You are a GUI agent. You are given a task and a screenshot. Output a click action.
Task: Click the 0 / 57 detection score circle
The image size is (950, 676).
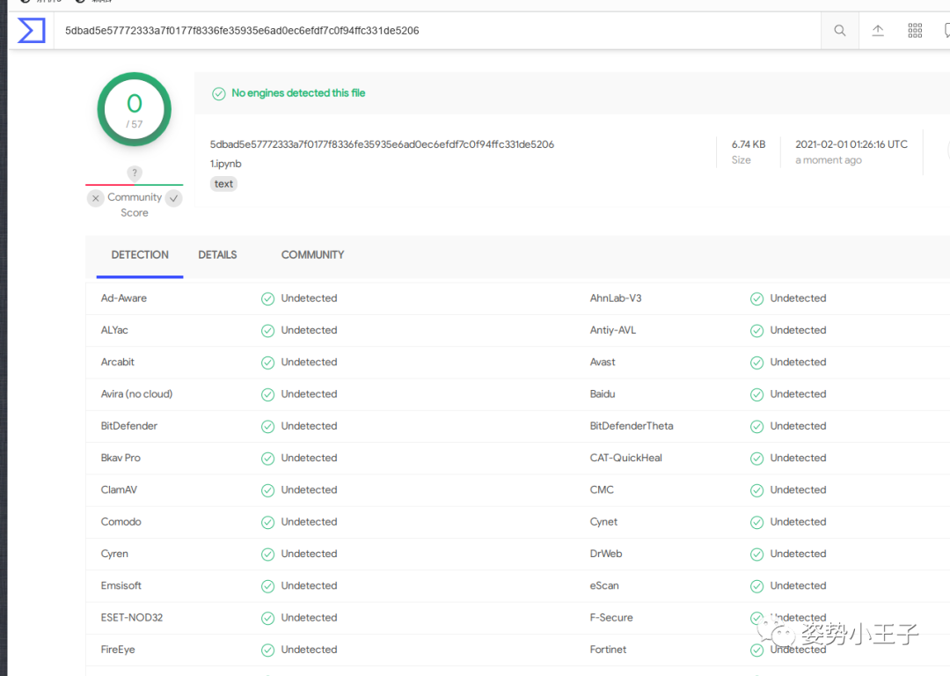[135, 110]
